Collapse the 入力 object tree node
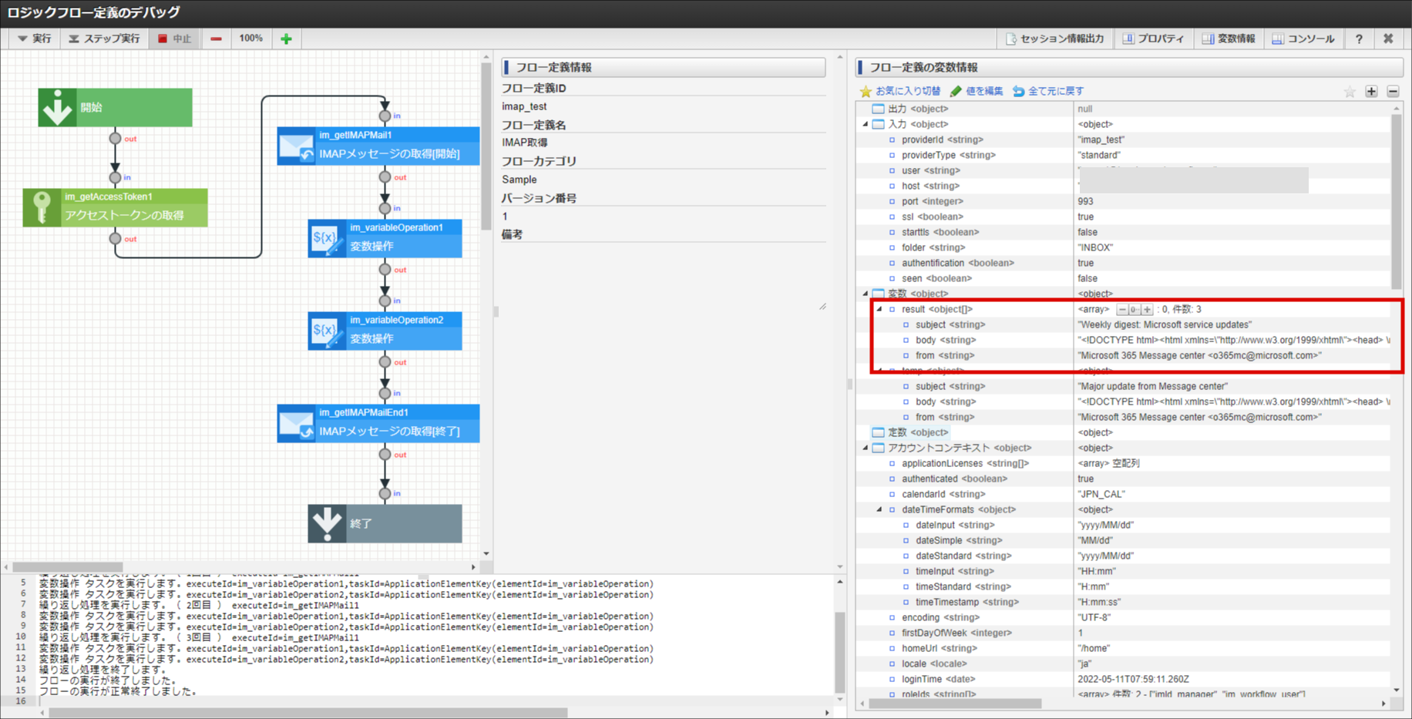Viewport: 1412px width, 719px height. (x=865, y=124)
